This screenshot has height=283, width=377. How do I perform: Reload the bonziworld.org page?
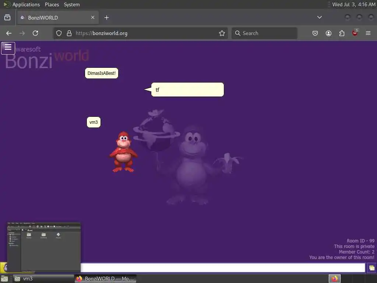(x=35, y=33)
